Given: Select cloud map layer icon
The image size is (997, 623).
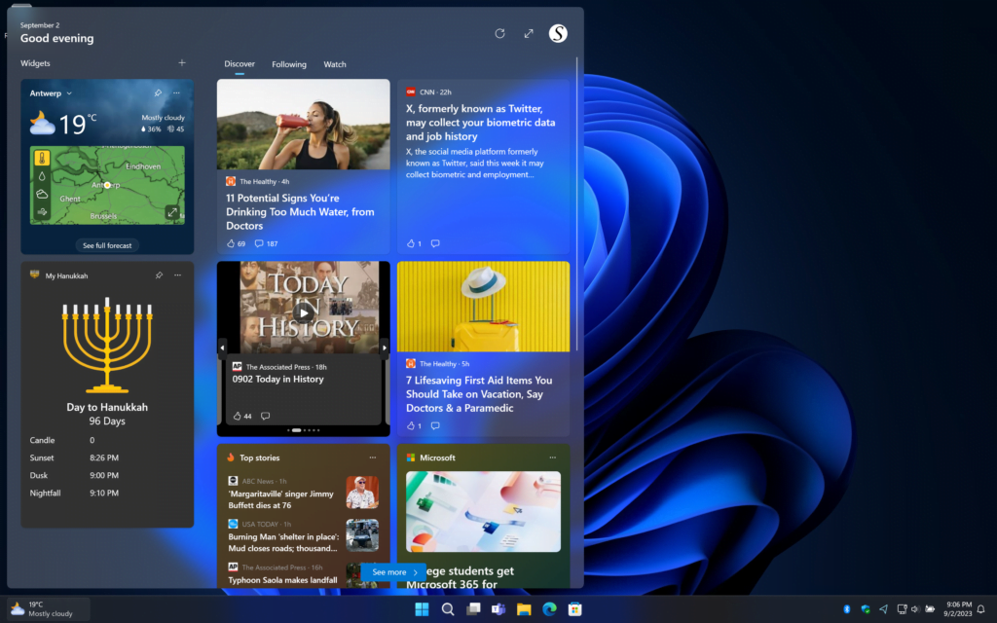Looking at the screenshot, I should click(42, 194).
